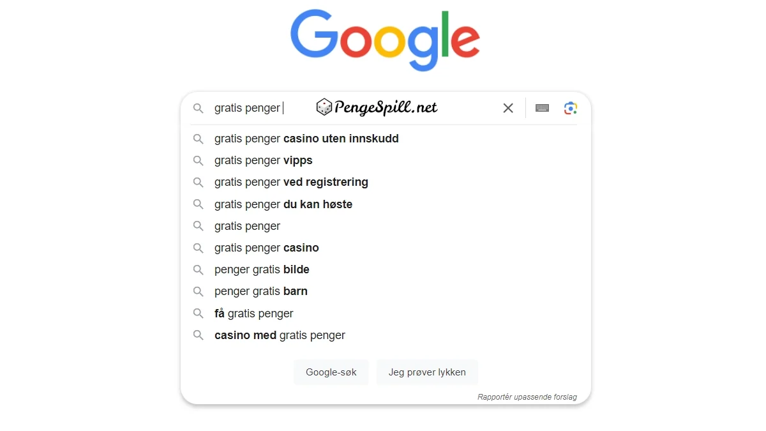Select suggestion 'gratis penger casino uten innskudd'
The height and width of the screenshot is (431, 766).
pos(306,139)
